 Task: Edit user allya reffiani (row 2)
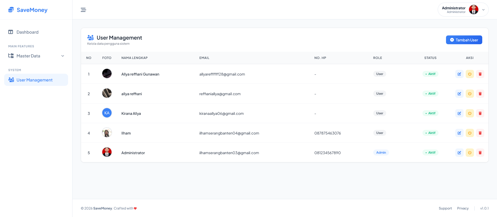pyautogui.click(x=459, y=94)
